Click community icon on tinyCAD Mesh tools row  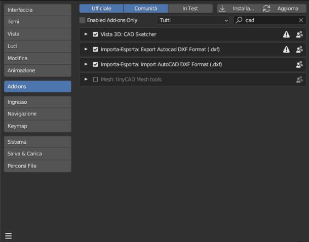(x=299, y=79)
